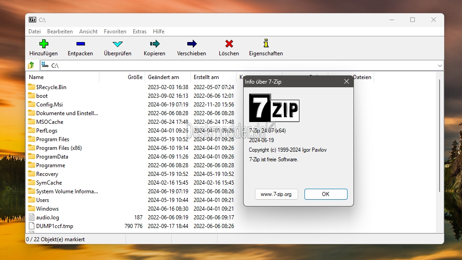
Task: Click the vertical scrollbar of file list
Action: tap(439, 135)
